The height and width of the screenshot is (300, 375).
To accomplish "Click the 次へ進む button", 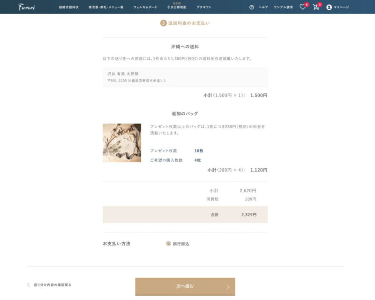I will [185, 286].
